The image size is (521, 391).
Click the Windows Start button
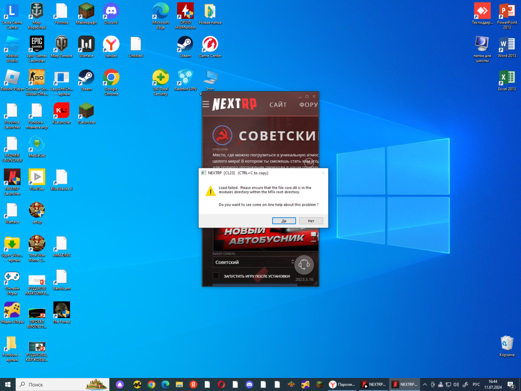(8, 384)
